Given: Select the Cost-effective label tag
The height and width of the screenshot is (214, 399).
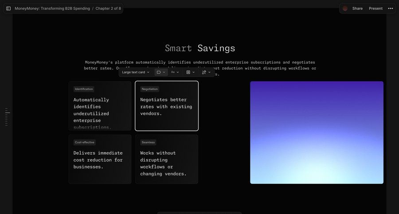Looking at the screenshot, I should (x=85, y=142).
